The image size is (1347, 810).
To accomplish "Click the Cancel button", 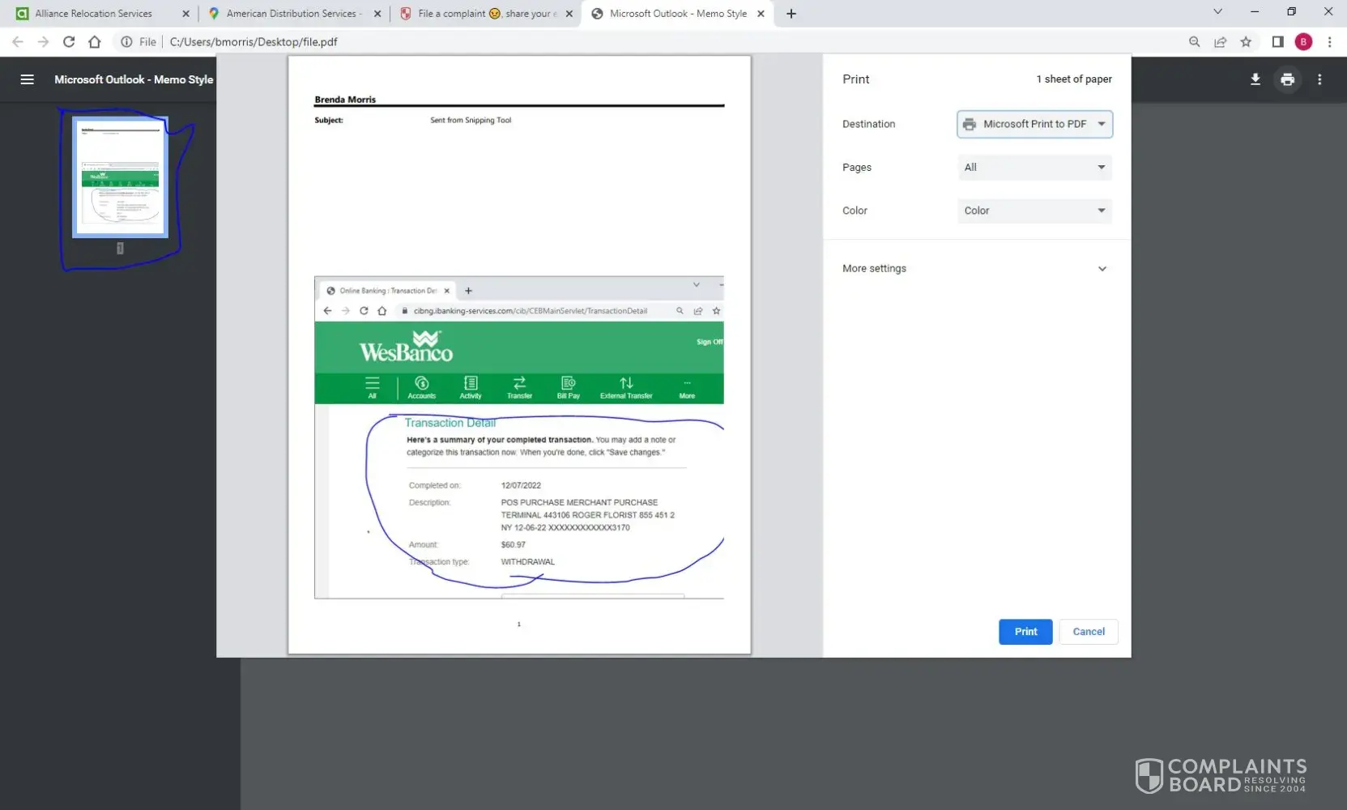I will [1088, 632].
